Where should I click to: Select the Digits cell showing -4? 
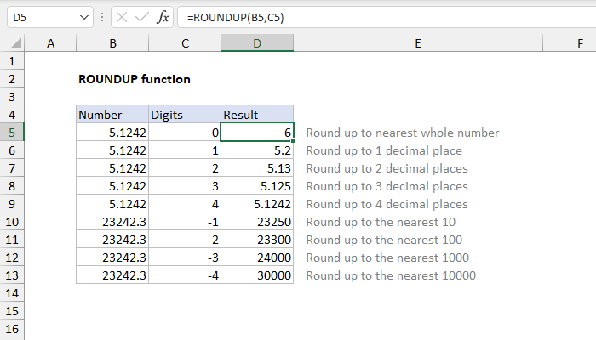click(185, 275)
